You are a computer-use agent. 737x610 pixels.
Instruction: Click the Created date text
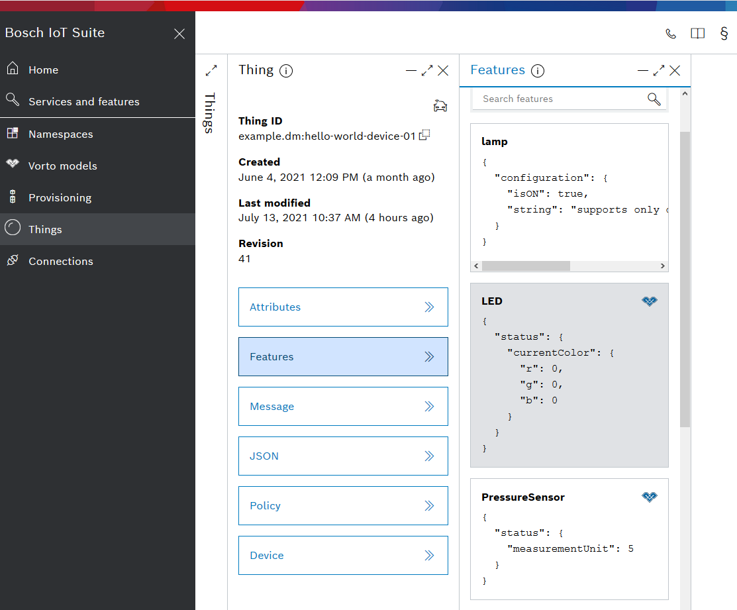click(336, 178)
